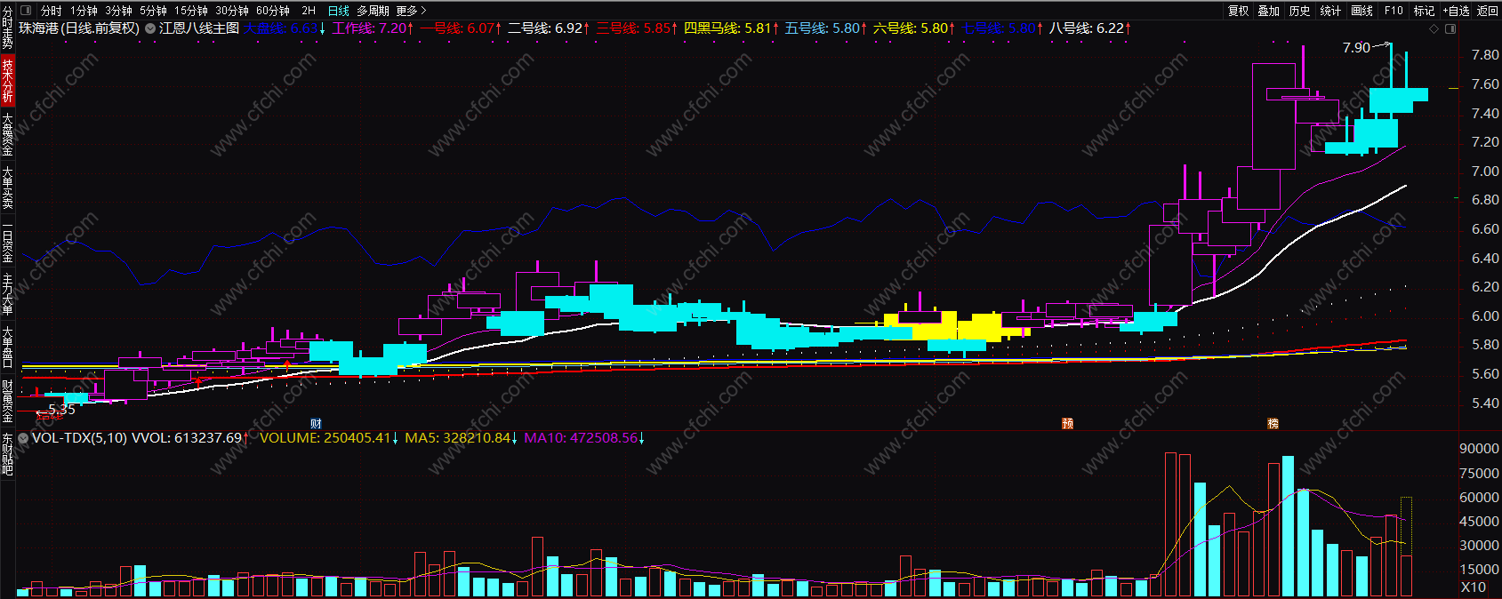Select the 技术分析 sidebar tab
1502x599 pixels.
[x=7, y=81]
